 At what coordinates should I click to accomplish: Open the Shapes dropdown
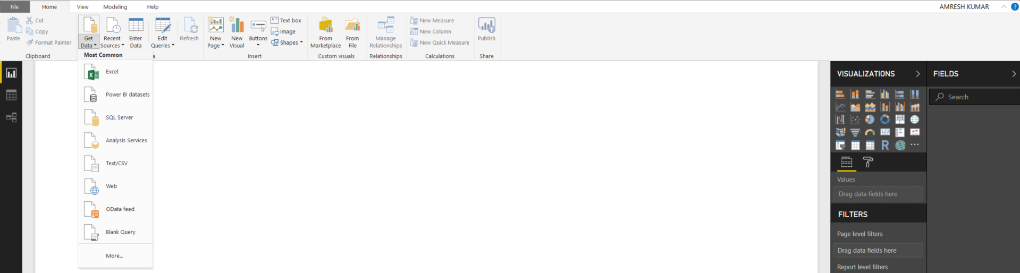287,42
